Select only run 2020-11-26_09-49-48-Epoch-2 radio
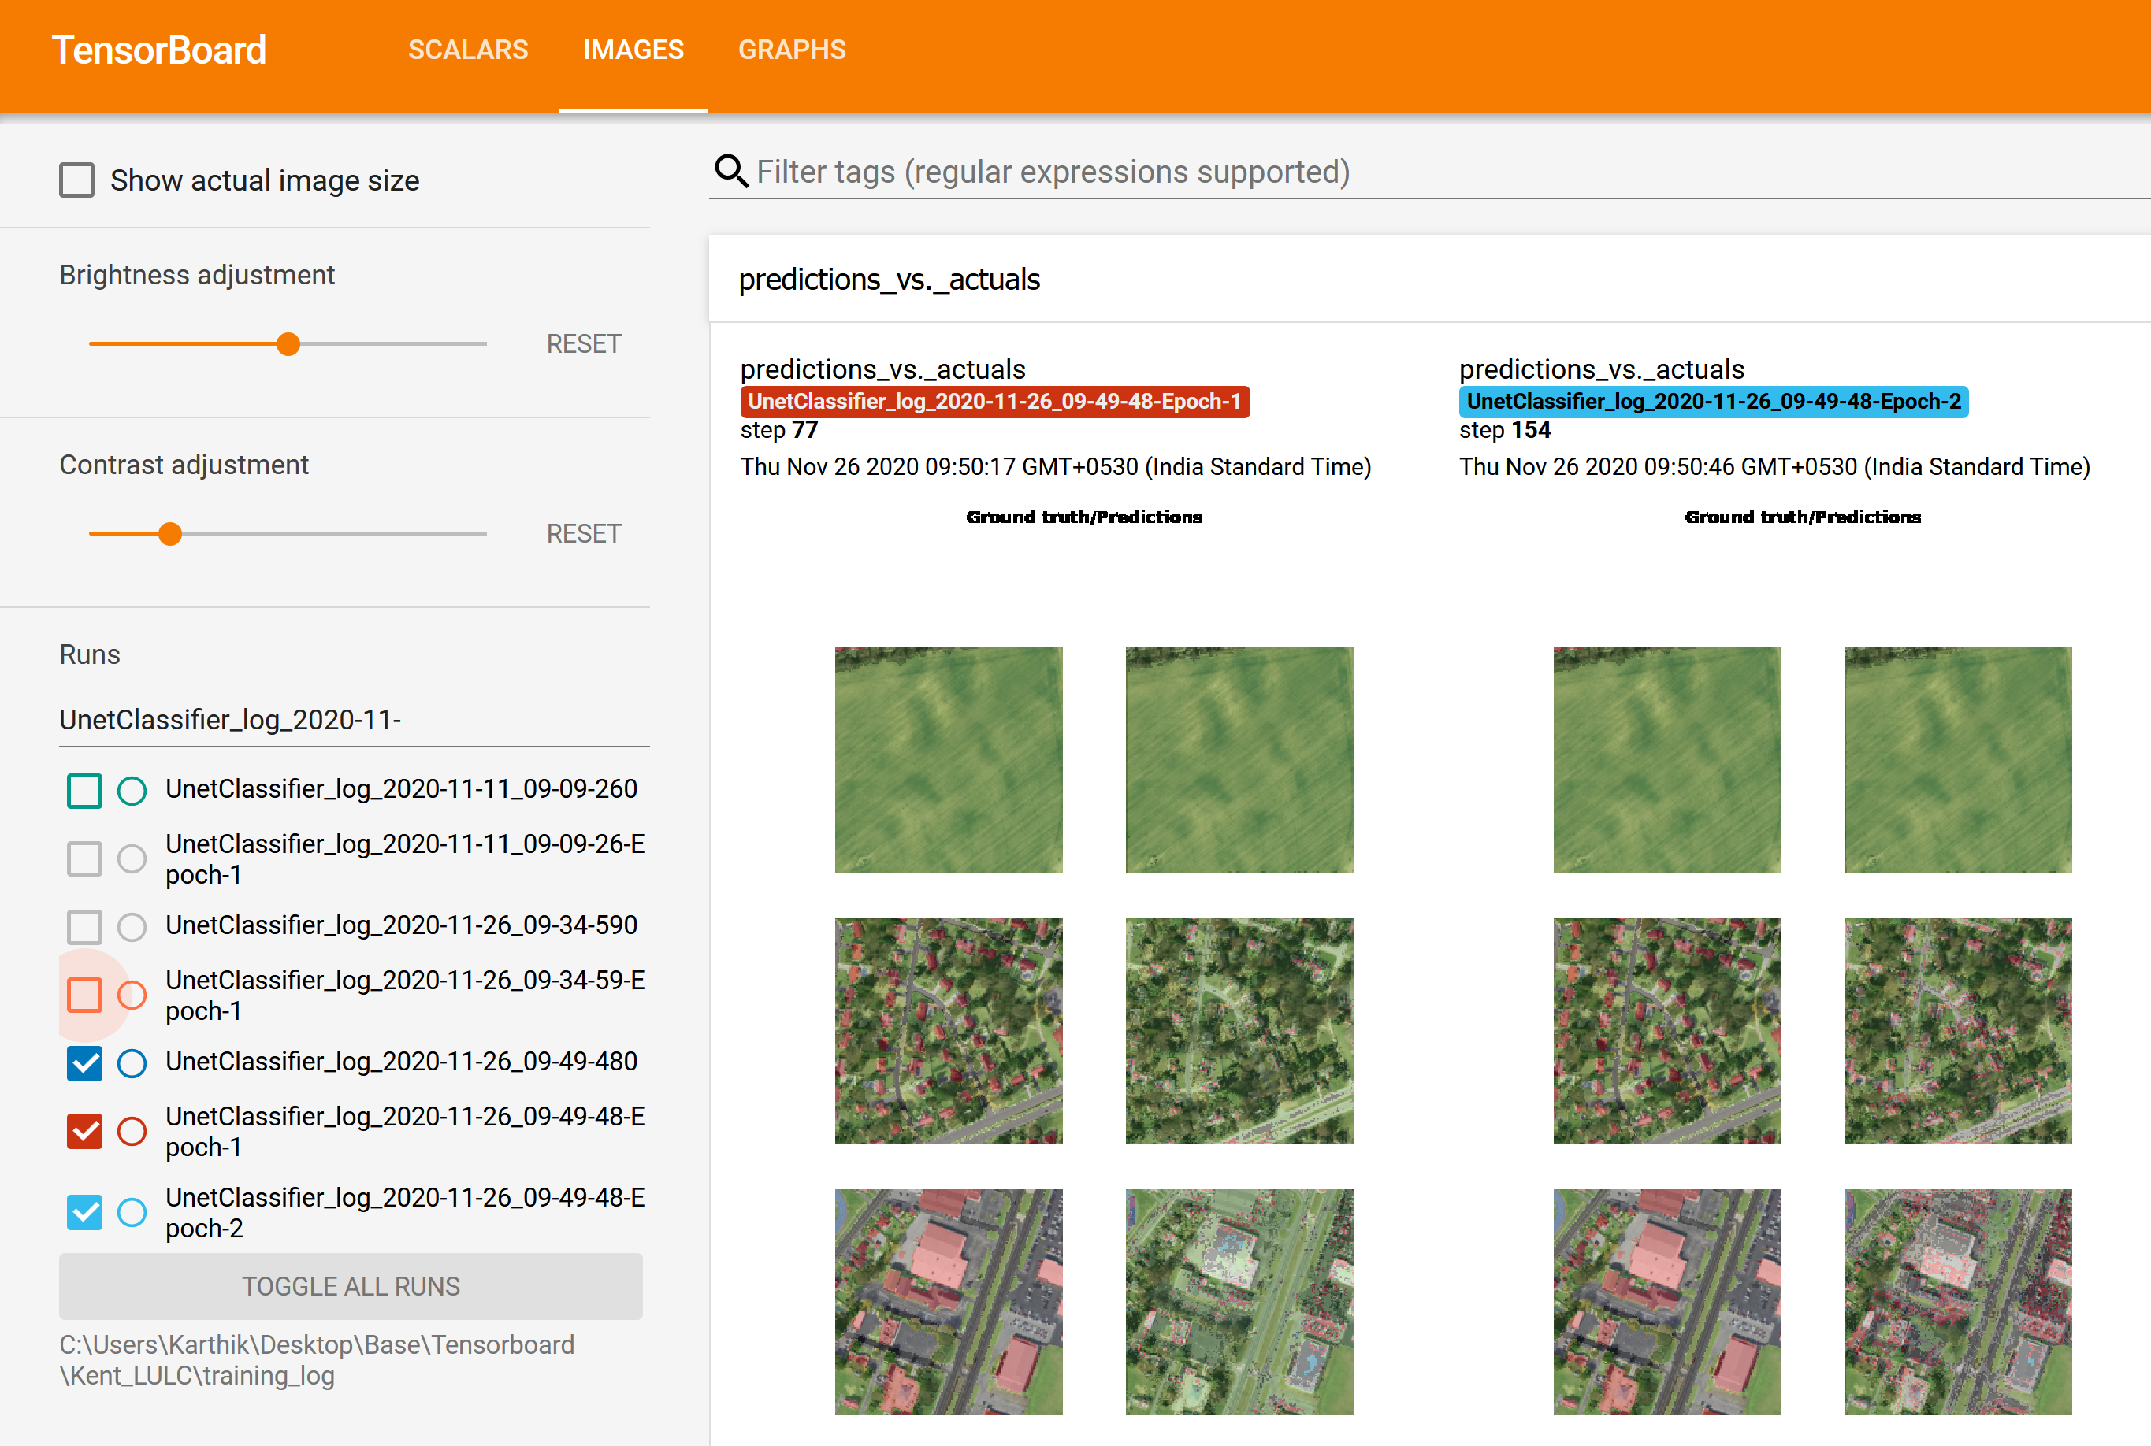The width and height of the screenshot is (2151, 1446). coord(132,1213)
